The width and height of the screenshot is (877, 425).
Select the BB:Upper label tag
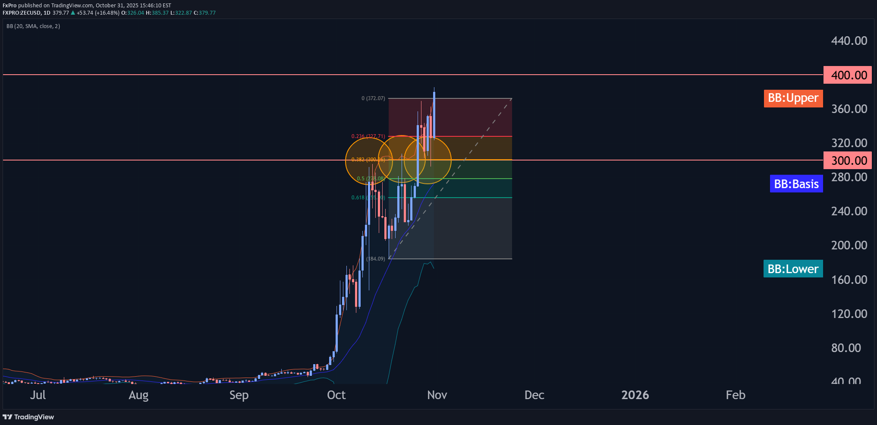[793, 98]
